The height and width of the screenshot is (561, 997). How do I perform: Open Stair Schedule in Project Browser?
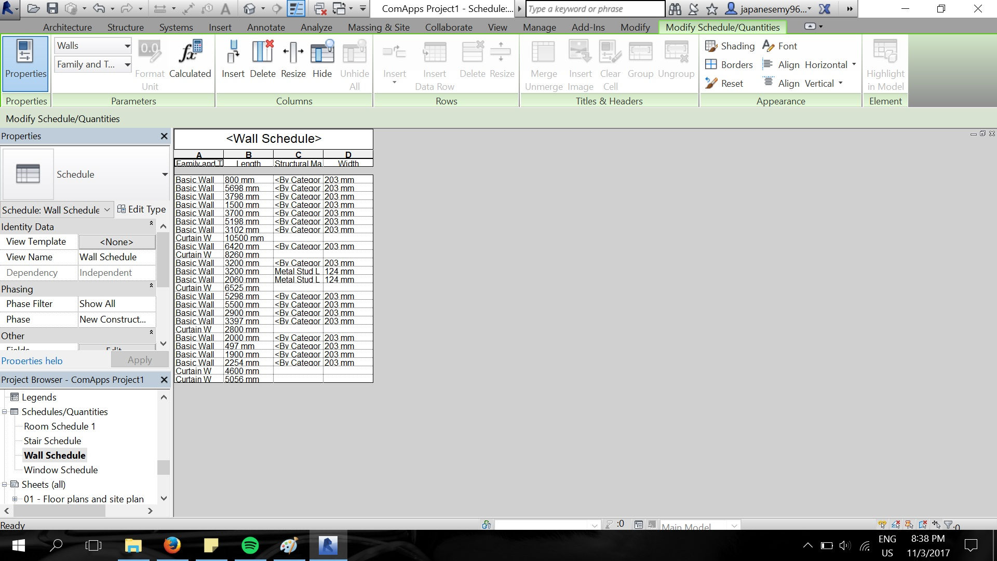pyautogui.click(x=52, y=441)
